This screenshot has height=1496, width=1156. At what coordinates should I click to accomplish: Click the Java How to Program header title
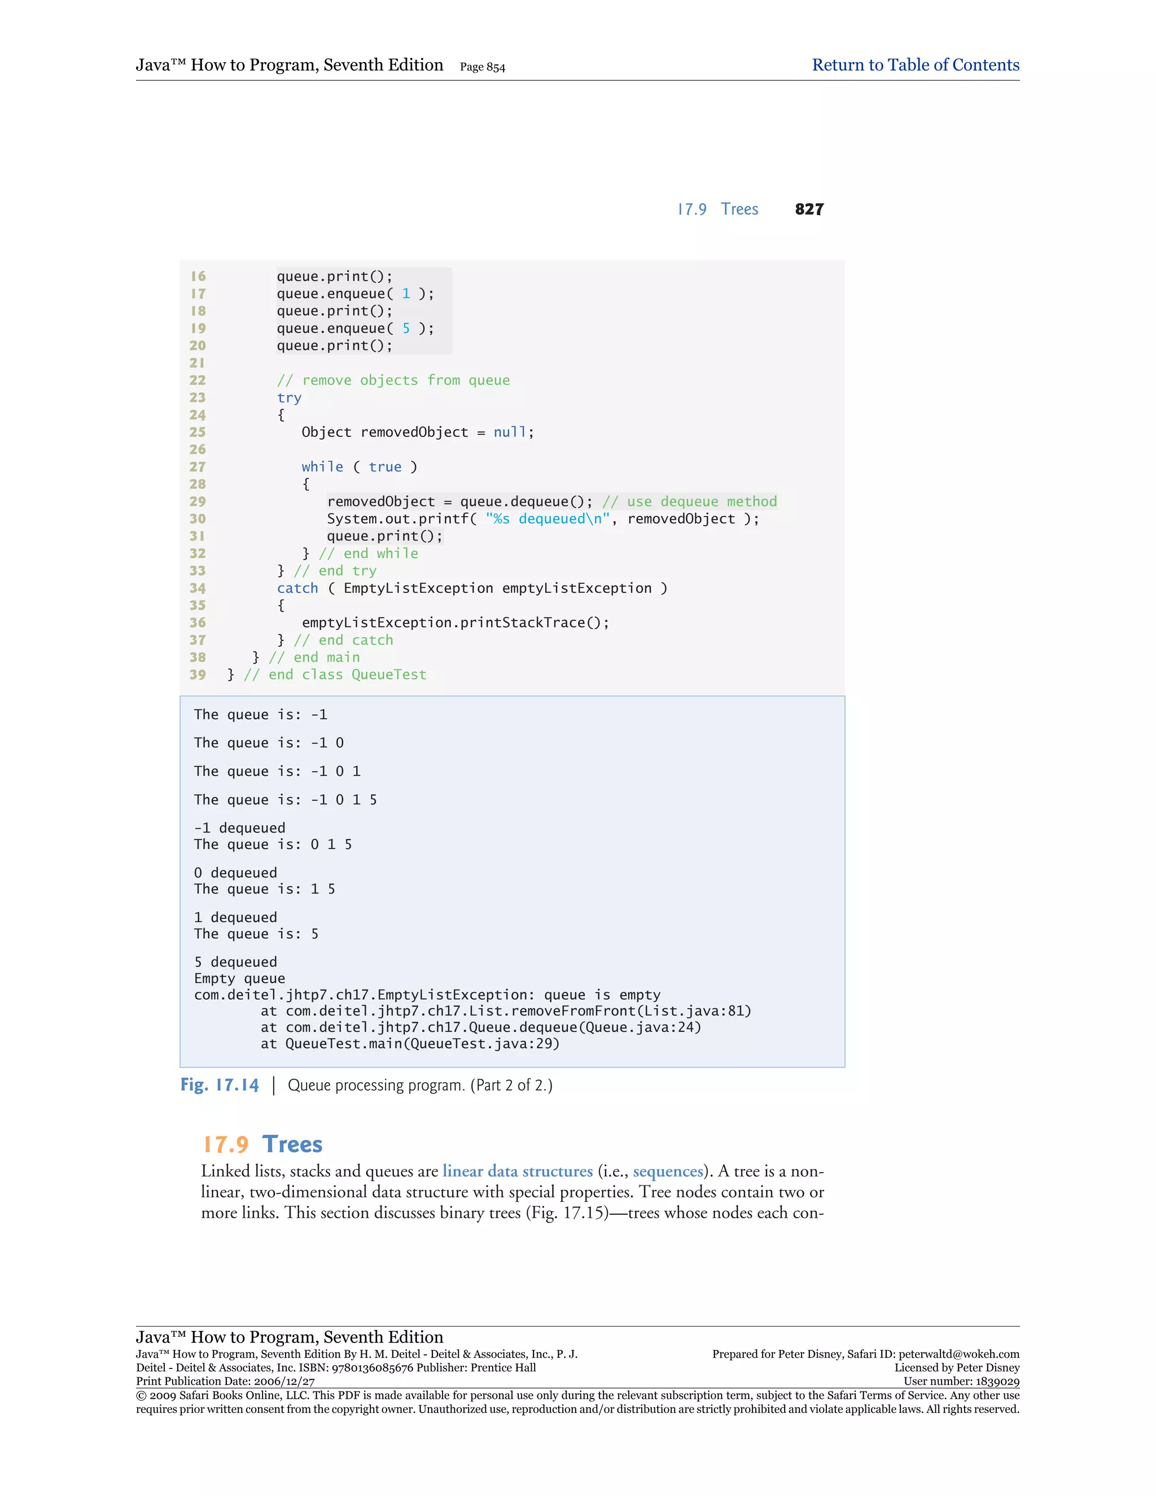289,65
